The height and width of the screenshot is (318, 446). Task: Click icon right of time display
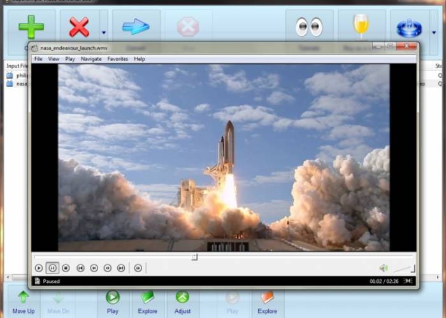click(408, 281)
